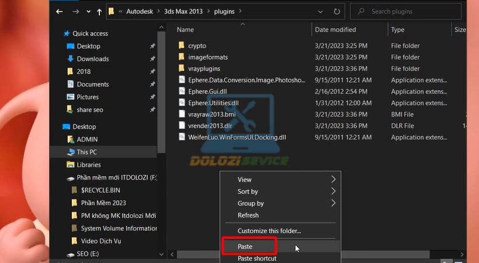Click the navigation pane vertical scrollbar

[162, 92]
